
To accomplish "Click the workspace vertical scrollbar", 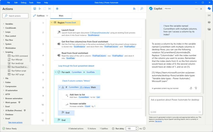I will coord(146,68).
